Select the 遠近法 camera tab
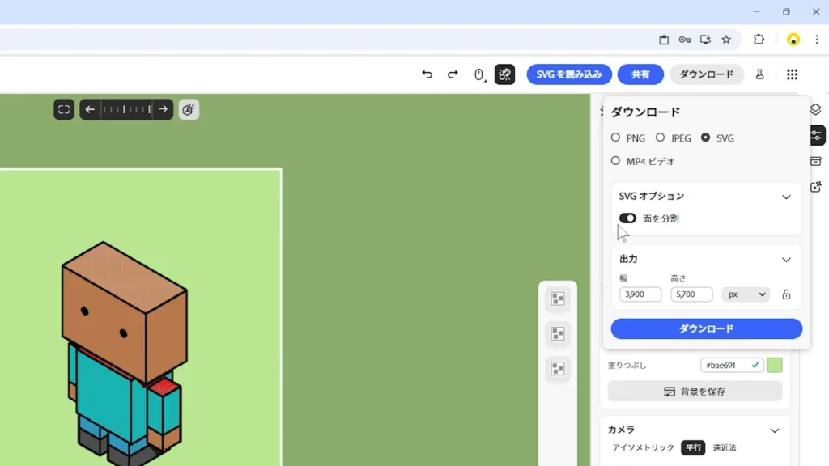 click(x=725, y=447)
